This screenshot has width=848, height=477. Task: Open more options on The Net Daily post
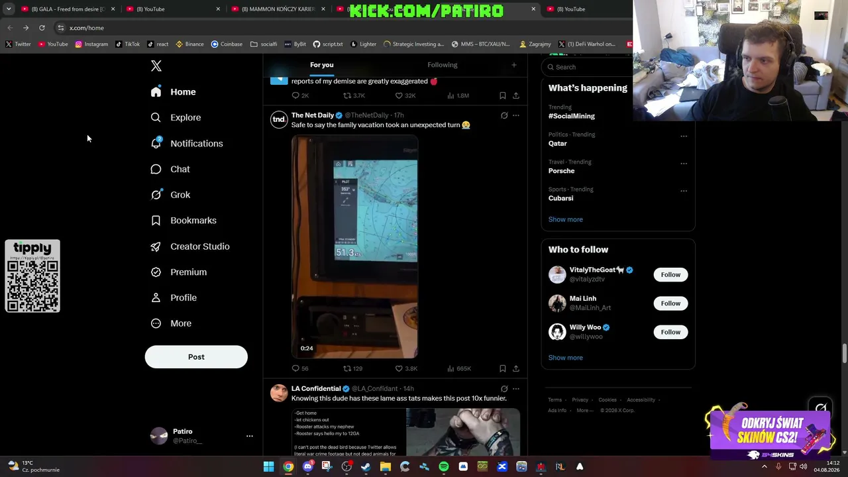516,115
